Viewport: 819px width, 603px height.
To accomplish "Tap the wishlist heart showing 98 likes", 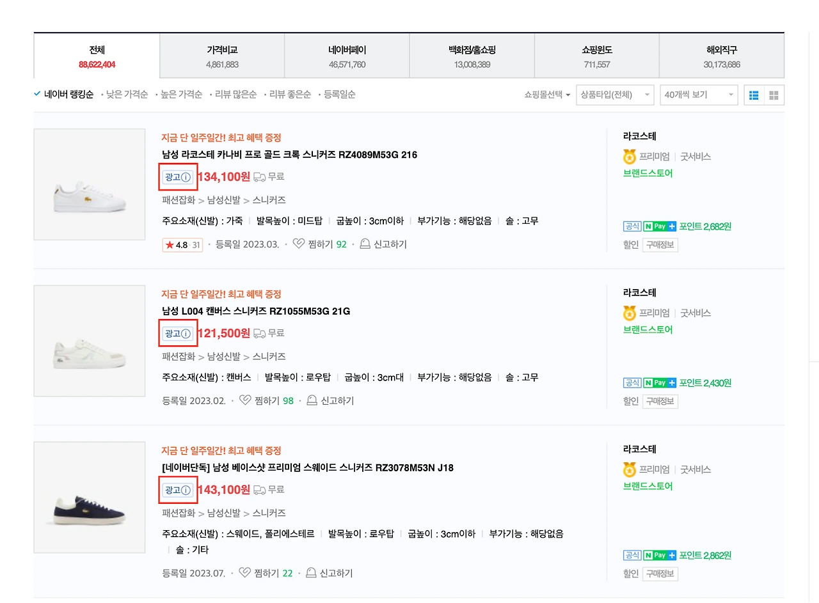I will click(x=244, y=401).
